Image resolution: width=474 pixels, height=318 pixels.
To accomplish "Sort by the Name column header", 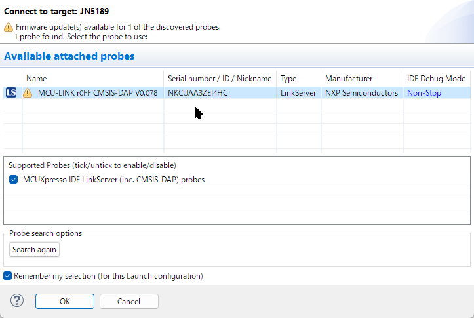I will click(x=37, y=79).
